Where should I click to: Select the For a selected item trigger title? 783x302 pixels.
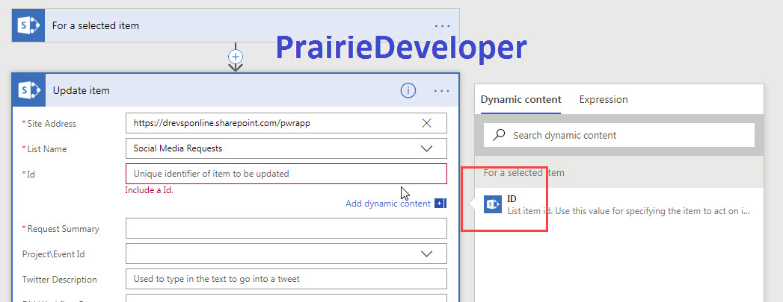click(x=96, y=25)
